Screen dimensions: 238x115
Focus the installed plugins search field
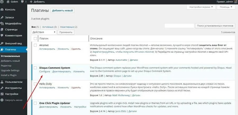tap(179, 26)
